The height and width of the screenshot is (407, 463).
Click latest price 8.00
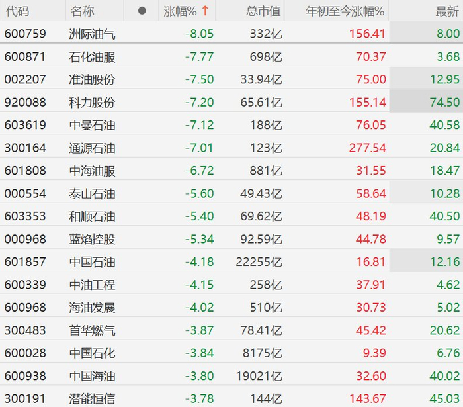pyautogui.click(x=448, y=34)
